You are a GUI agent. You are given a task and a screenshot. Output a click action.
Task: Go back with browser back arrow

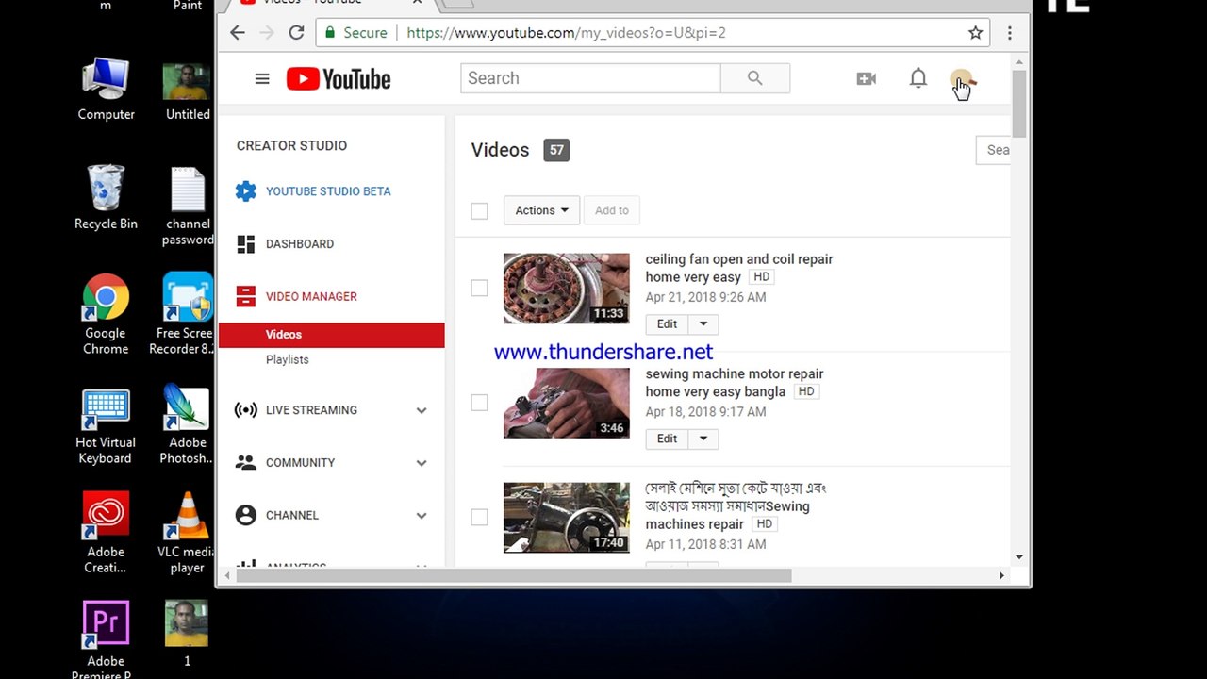[238, 33]
